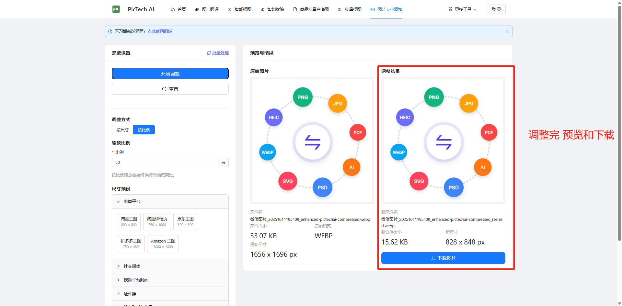
Task: Close the new-interface notice banner
Action: 507,31
